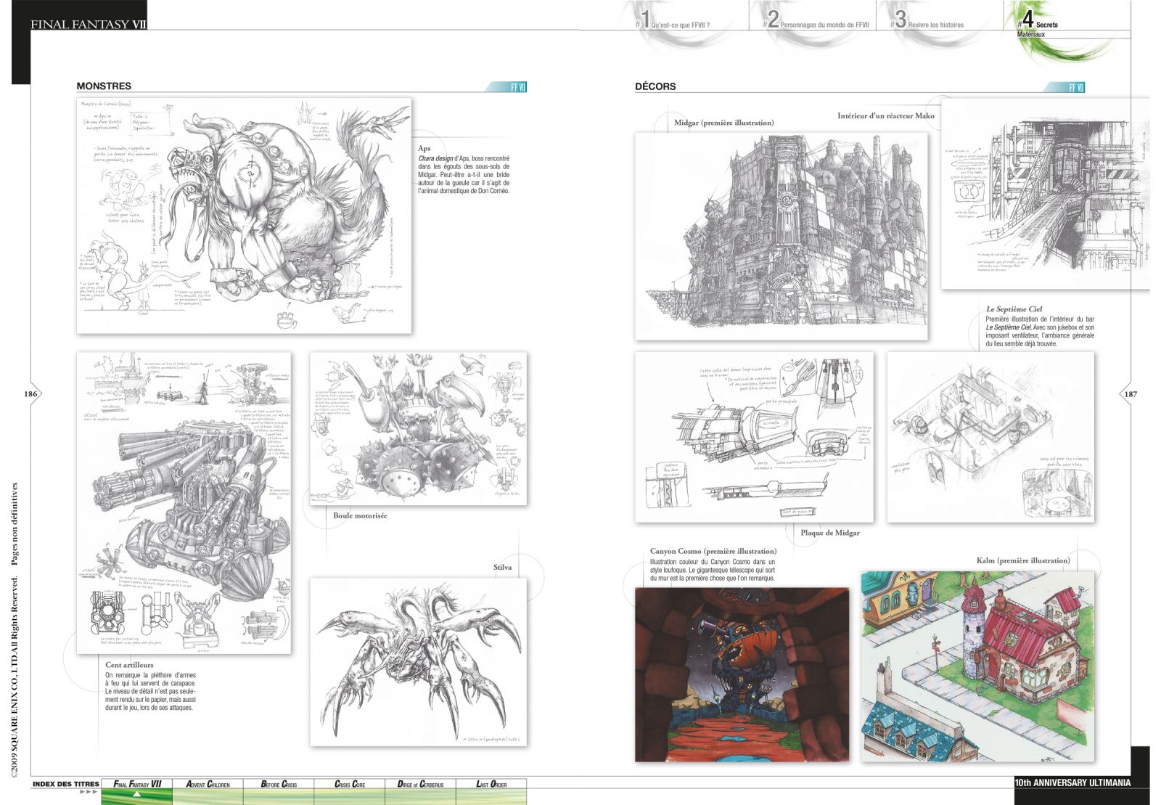Click the Boule motorisée caption
Image resolution: width=1161 pixels, height=805 pixels.
point(360,515)
